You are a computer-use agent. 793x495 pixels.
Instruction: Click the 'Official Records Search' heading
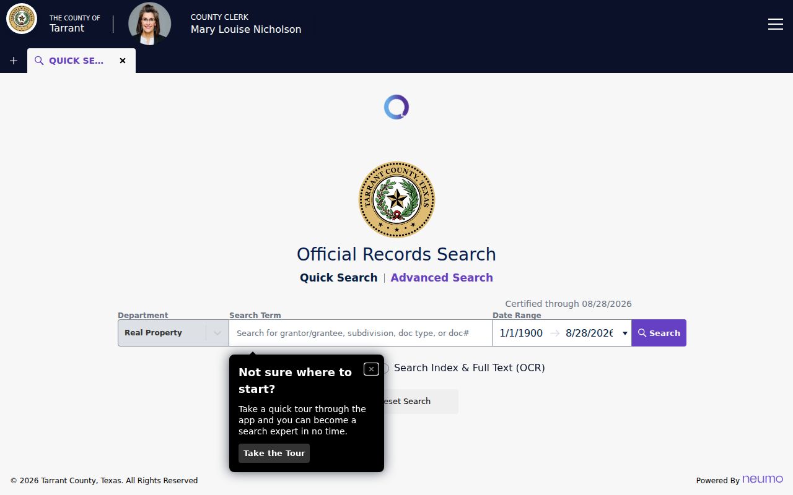(x=396, y=254)
